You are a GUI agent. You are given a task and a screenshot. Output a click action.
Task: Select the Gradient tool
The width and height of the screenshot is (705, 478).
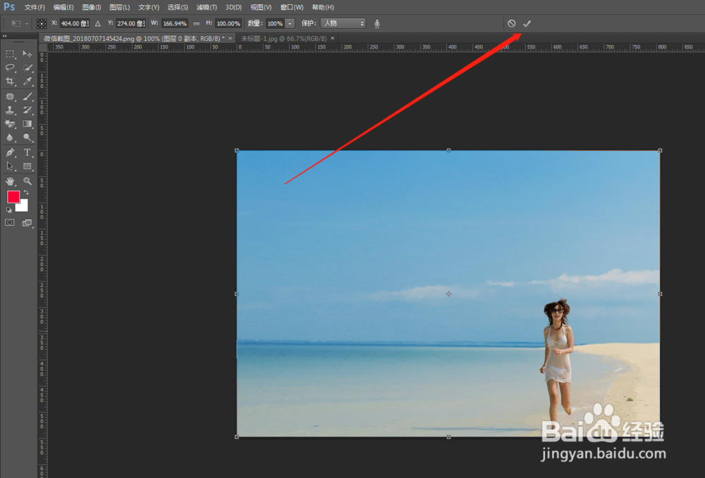27,124
